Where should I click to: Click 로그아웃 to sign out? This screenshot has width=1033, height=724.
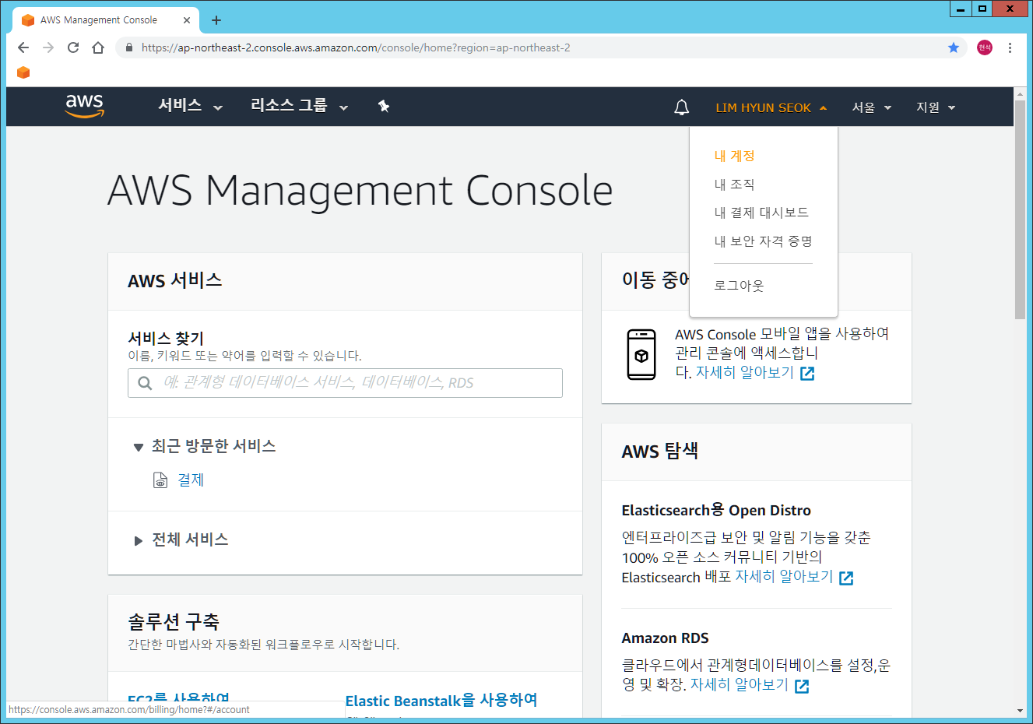739,286
